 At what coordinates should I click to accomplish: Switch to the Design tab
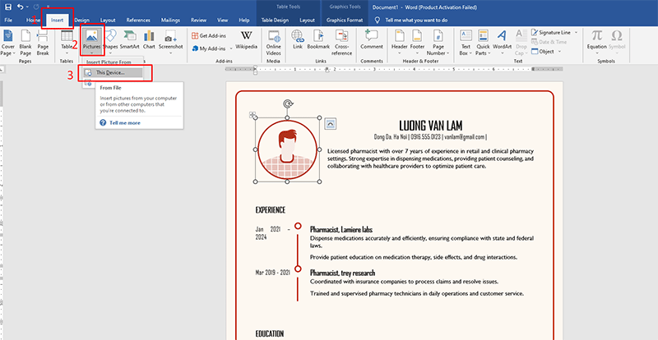pos(81,21)
